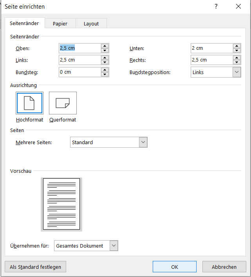Viewport: 251px width, 277px height.
Task: Select Hochformat portrait orientation icon
Action: (29, 103)
